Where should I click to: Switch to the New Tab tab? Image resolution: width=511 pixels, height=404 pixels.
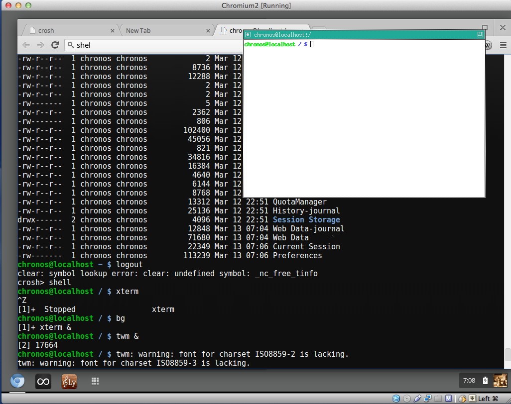click(166, 31)
